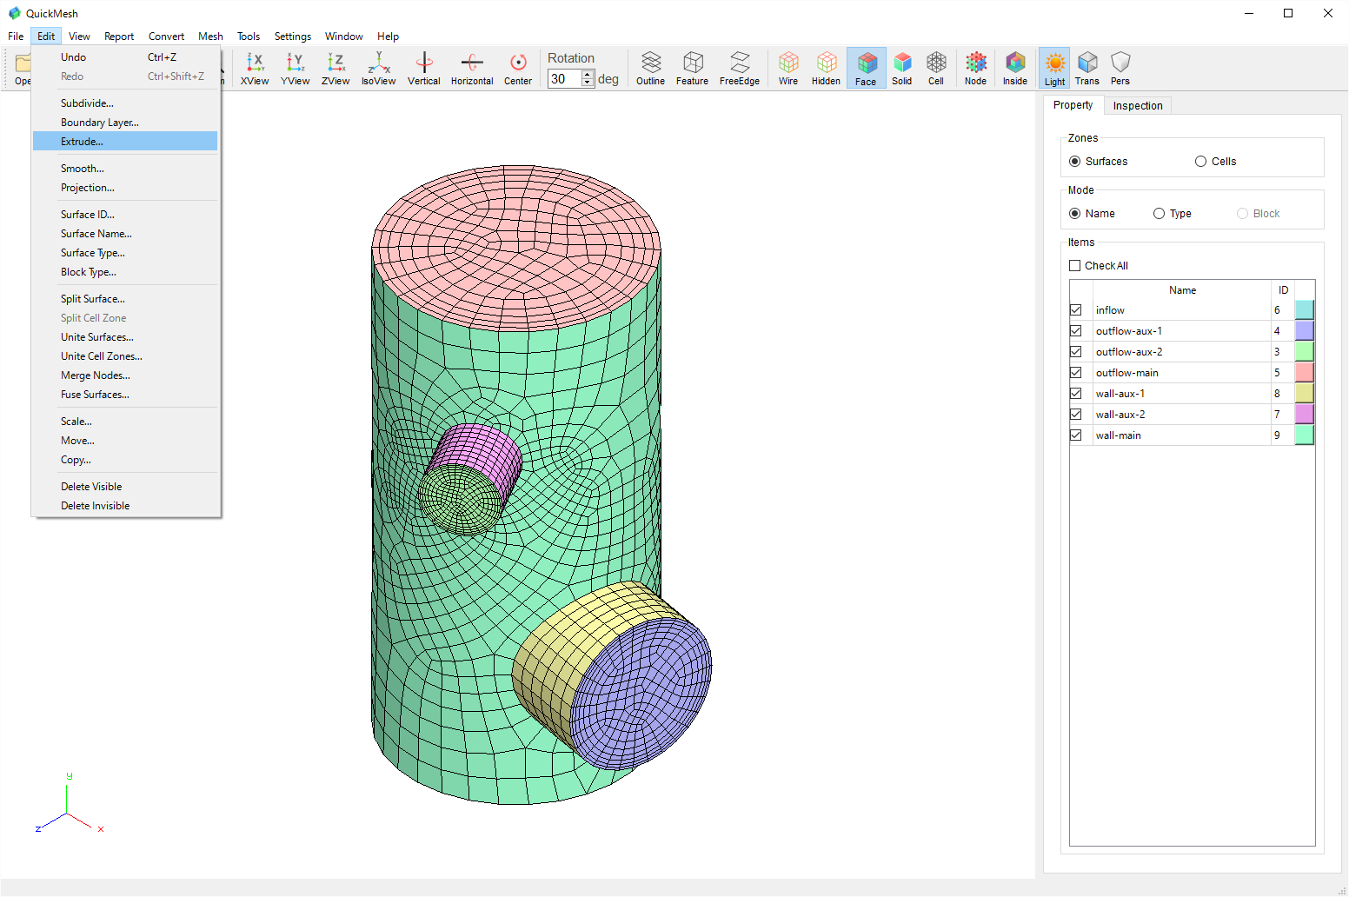Viewport: 1349px width, 897px height.
Task: Switch to the Property tab
Action: pos(1073,105)
